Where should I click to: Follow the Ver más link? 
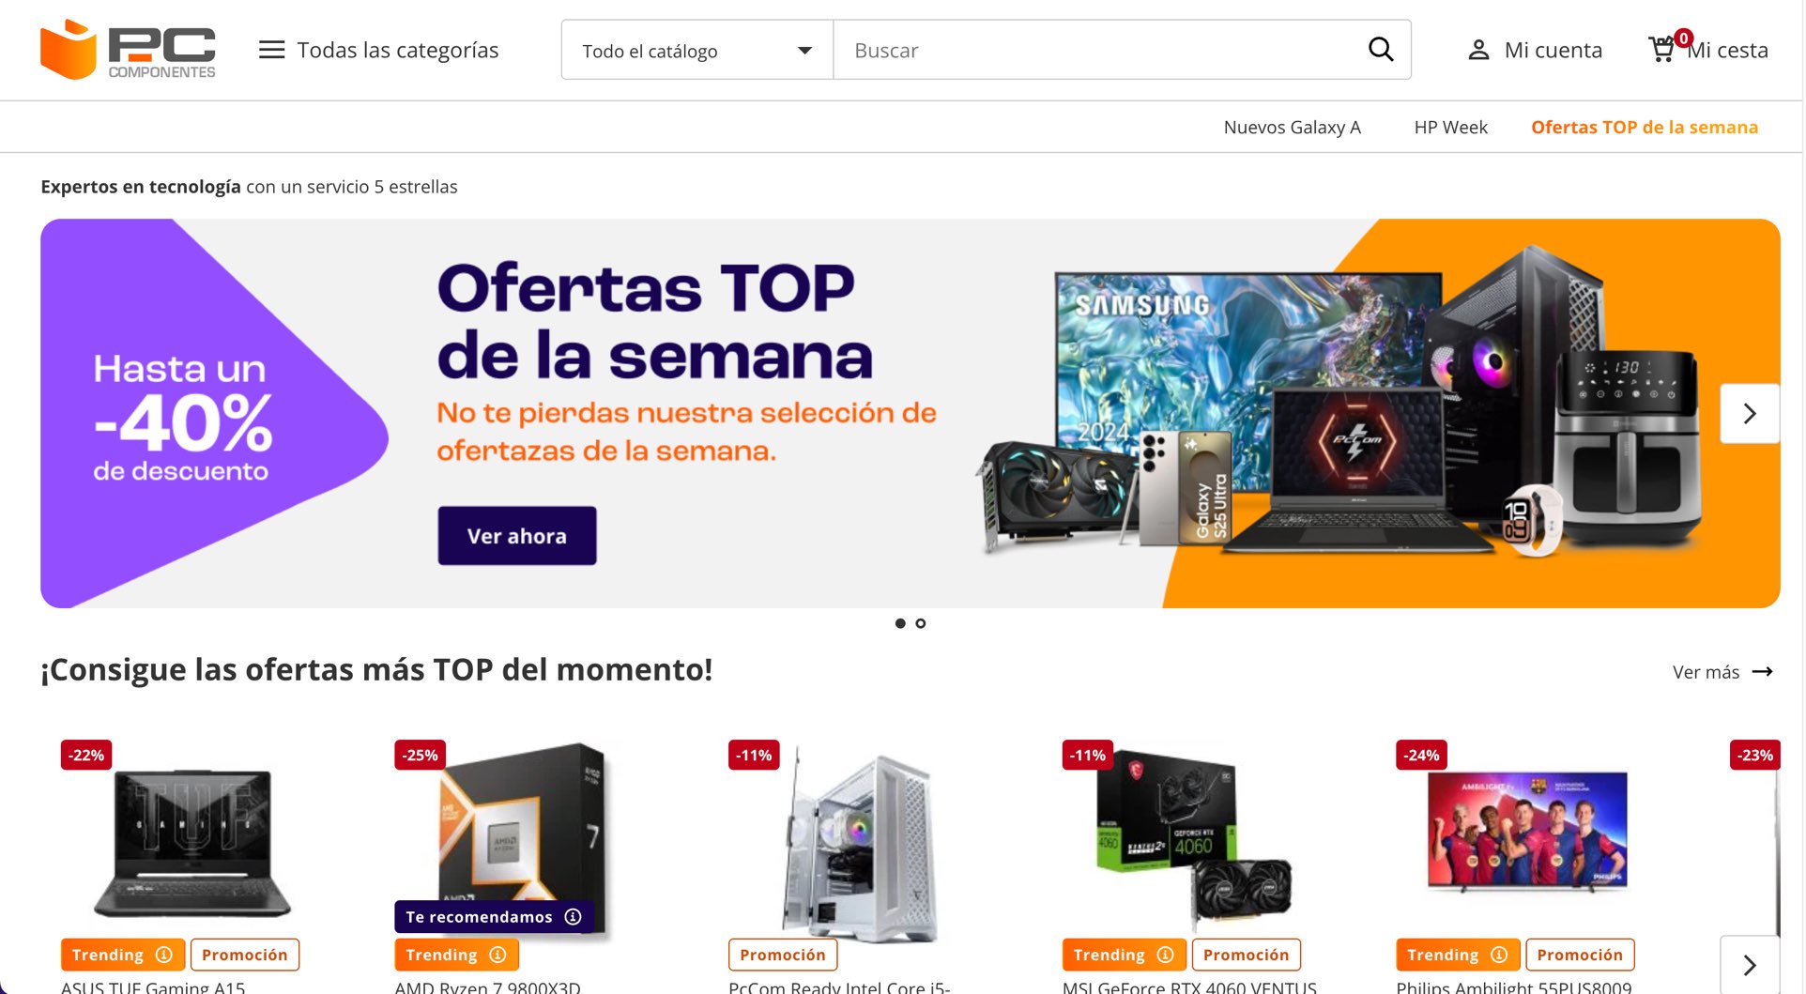point(1722,672)
